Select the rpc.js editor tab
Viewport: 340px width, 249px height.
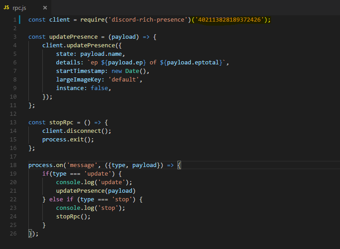tap(26, 8)
